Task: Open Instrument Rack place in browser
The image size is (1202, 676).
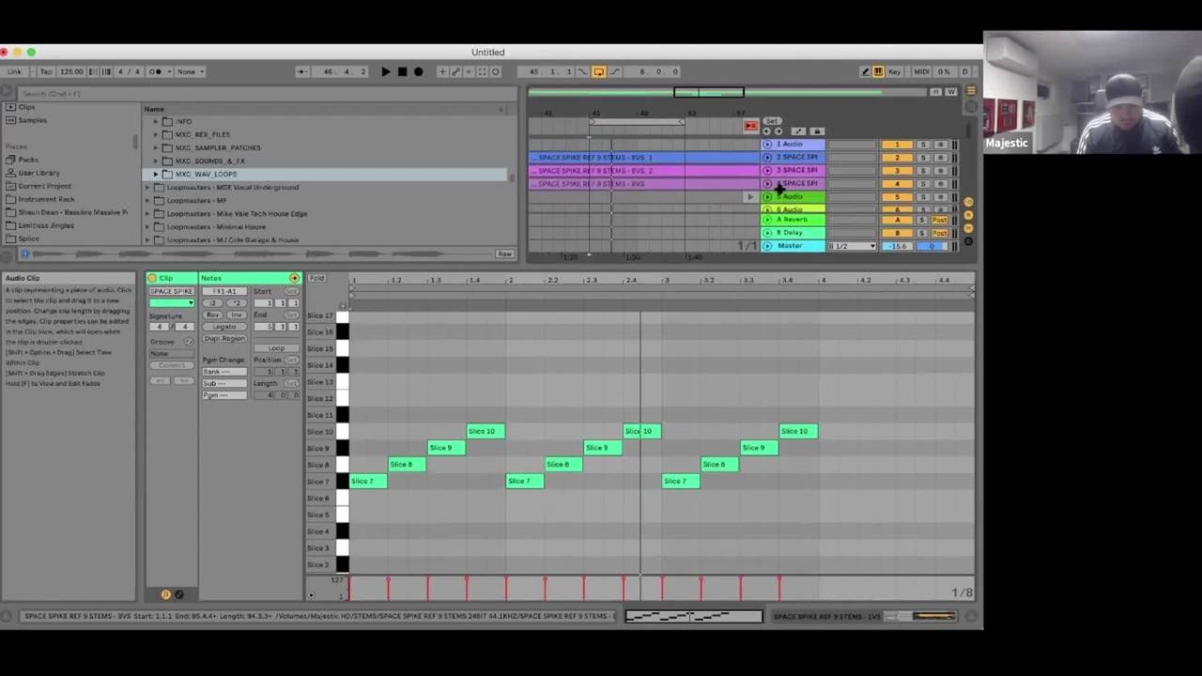Action: (x=46, y=199)
